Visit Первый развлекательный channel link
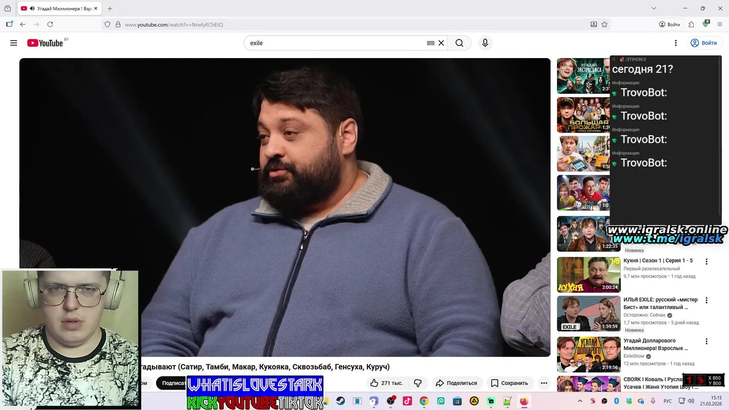 (x=652, y=269)
